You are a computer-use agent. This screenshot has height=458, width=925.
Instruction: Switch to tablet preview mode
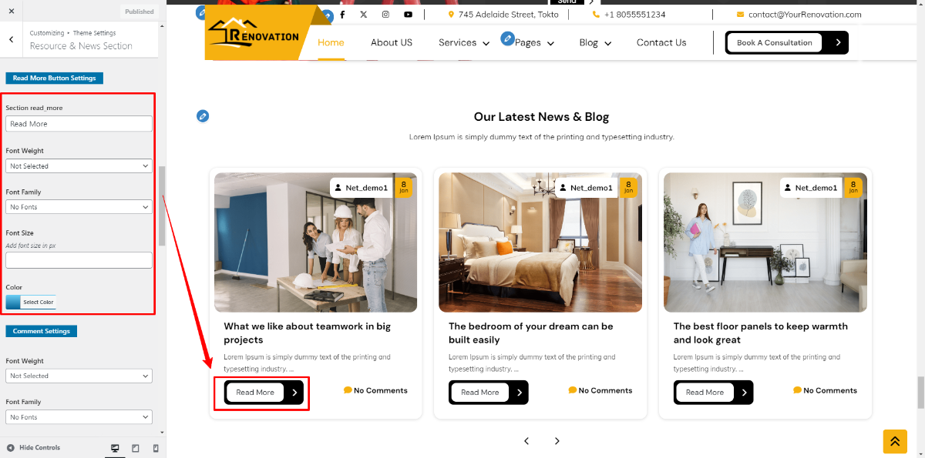(136, 448)
